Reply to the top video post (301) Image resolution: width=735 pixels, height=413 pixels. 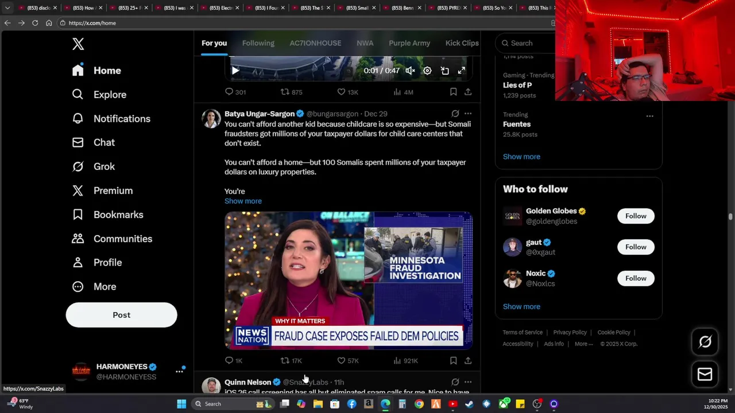coord(235,92)
